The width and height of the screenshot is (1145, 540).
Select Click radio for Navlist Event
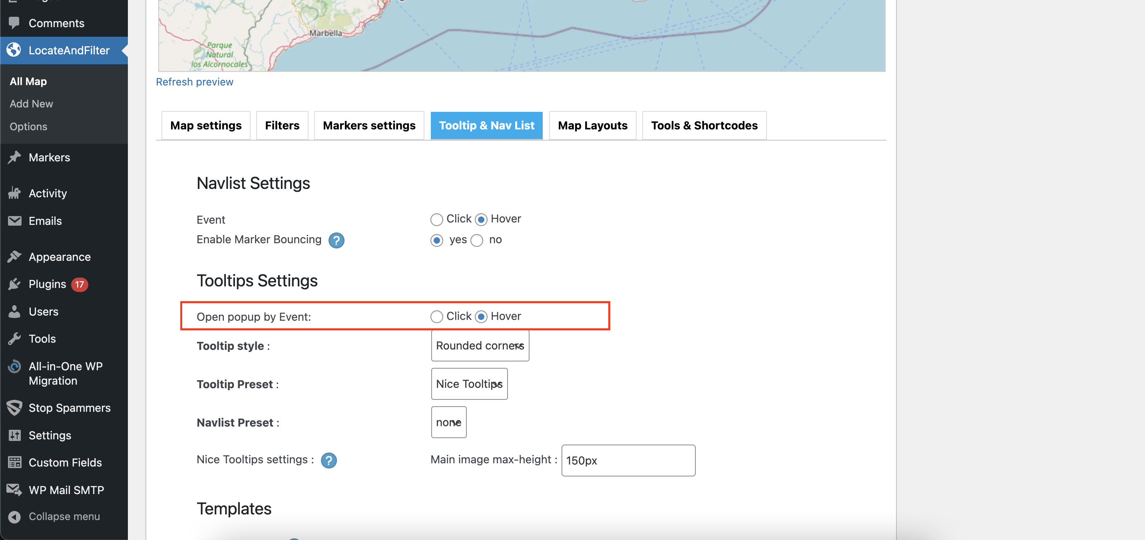tap(436, 219)
